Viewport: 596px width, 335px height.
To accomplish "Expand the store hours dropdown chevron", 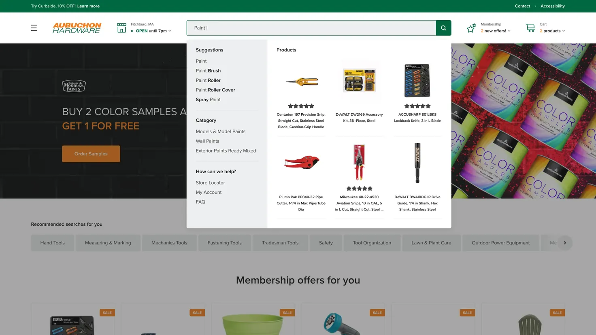I will pos(170,31).
